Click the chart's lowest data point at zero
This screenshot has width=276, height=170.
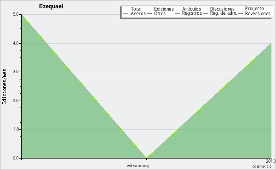click(x=147, y=158)
